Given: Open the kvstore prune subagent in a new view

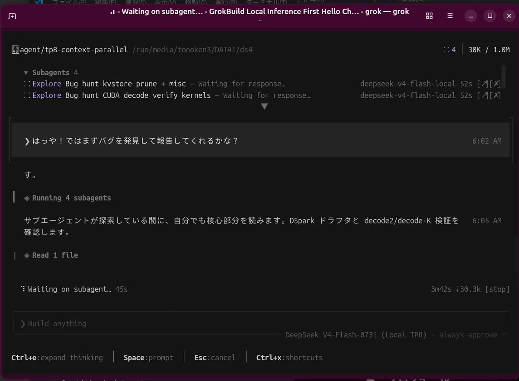Looking at the screenshot, I should pos(483,84).
